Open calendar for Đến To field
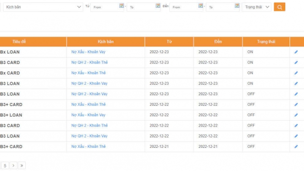 [237, 5]
